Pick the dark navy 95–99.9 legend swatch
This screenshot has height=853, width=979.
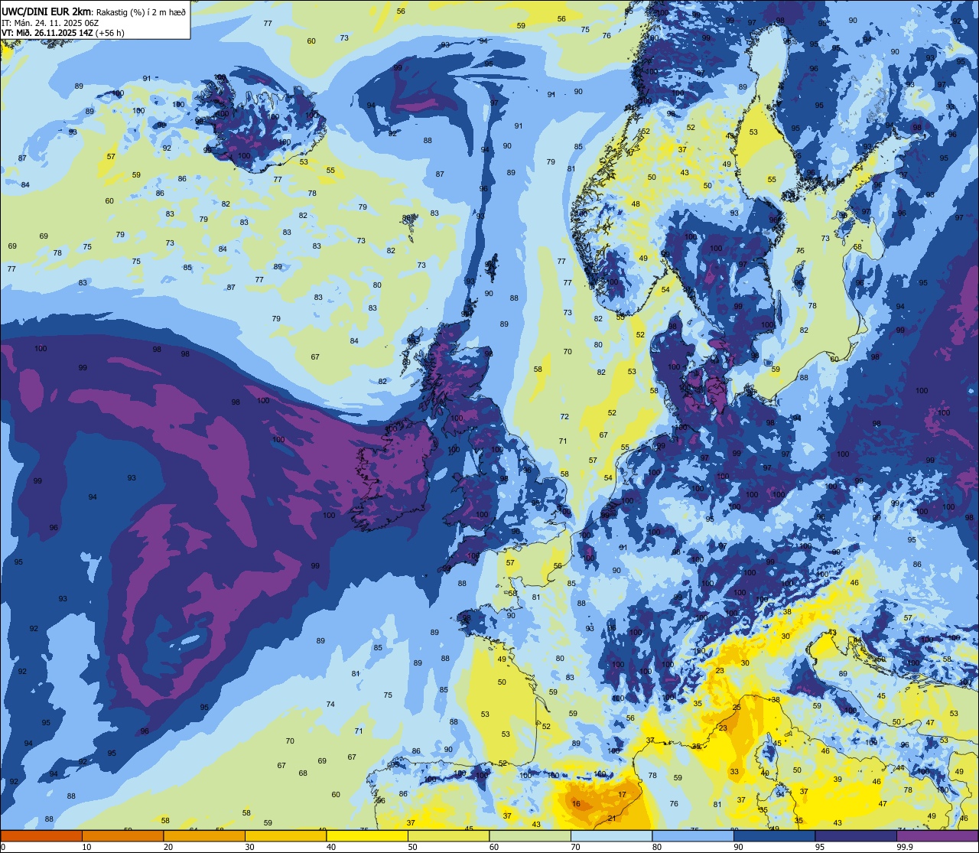[856, 835]
